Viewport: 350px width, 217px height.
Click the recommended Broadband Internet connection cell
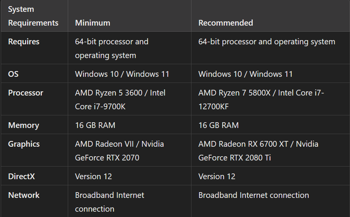[254, 195]
